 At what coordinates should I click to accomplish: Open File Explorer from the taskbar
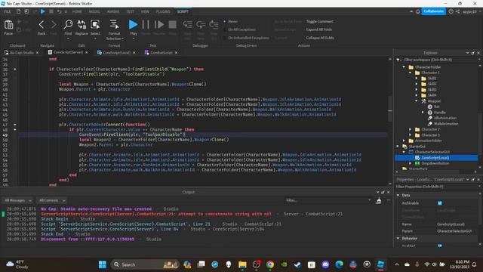click(x=242, y=264)
